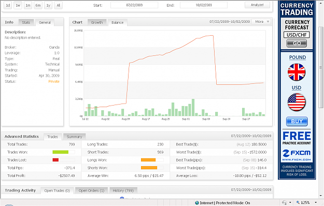Click the Internet zone globe icon
The width and height of the screenshot is (324, 206).
tap(197, 203)
